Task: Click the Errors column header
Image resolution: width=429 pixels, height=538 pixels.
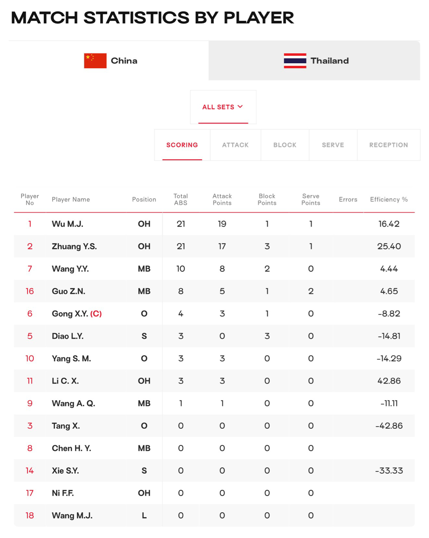Action: point(348,199)
